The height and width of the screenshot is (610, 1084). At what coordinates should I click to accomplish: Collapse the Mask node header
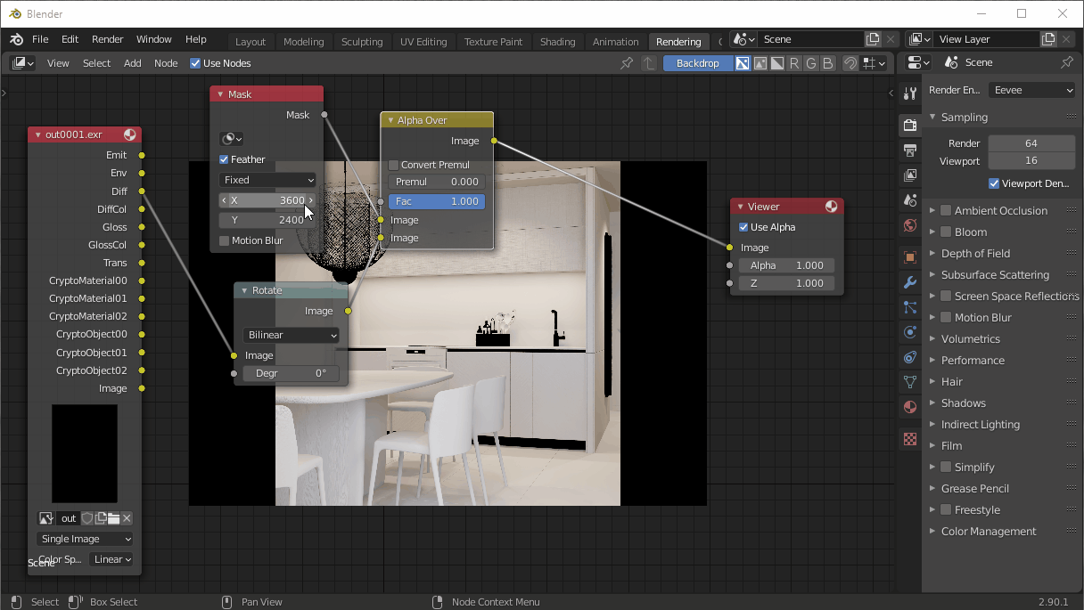[x=219, y=93]
